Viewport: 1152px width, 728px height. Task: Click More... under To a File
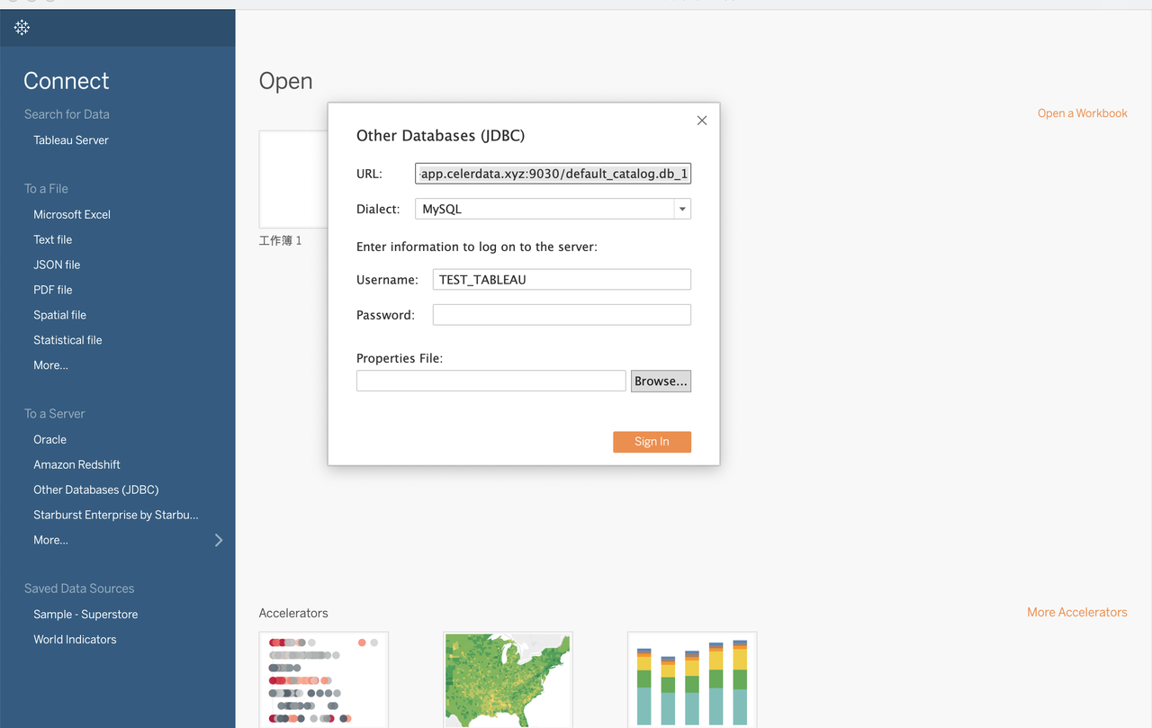click(50, 365)
